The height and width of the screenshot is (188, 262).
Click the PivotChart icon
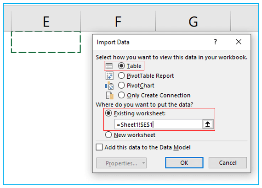click(x=109, y=86)
